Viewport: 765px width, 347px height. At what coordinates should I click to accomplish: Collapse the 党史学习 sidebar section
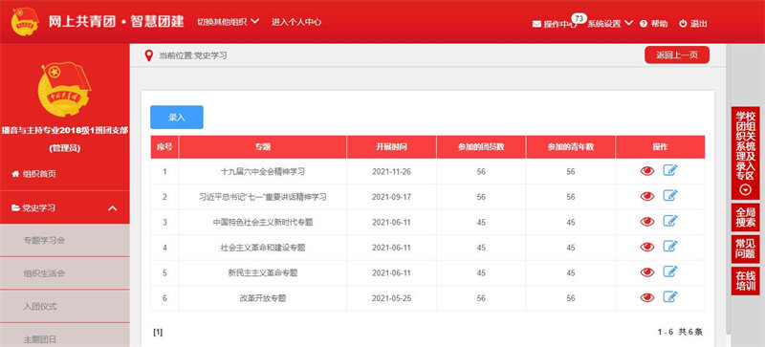coord(112,208)
